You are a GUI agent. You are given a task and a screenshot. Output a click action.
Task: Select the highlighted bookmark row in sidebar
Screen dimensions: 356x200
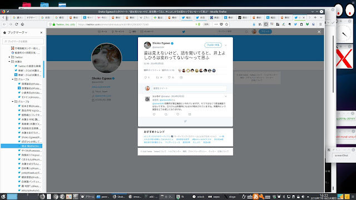(22, 146)
